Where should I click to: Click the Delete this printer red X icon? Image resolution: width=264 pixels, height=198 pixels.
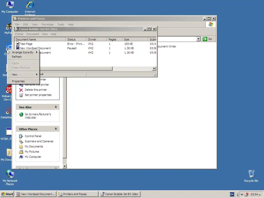(x=21, y=90)
